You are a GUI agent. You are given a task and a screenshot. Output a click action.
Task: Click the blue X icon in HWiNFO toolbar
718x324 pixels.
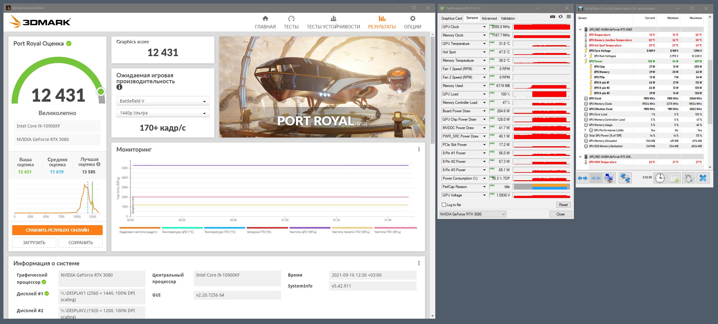point(703,178)
